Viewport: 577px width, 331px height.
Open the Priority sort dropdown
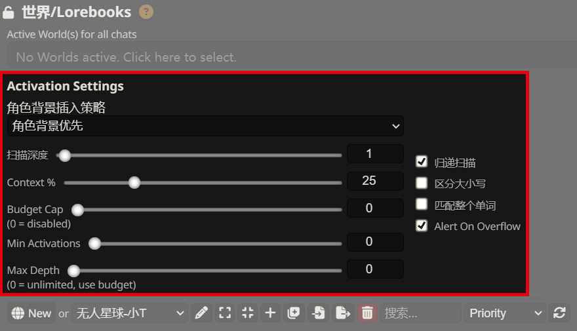504,313
